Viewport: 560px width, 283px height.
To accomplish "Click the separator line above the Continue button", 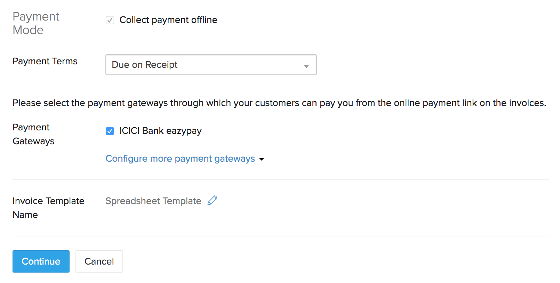I will [x=281, y=236].
